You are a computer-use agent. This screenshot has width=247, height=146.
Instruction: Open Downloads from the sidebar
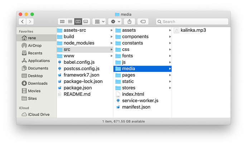[37, 83]
